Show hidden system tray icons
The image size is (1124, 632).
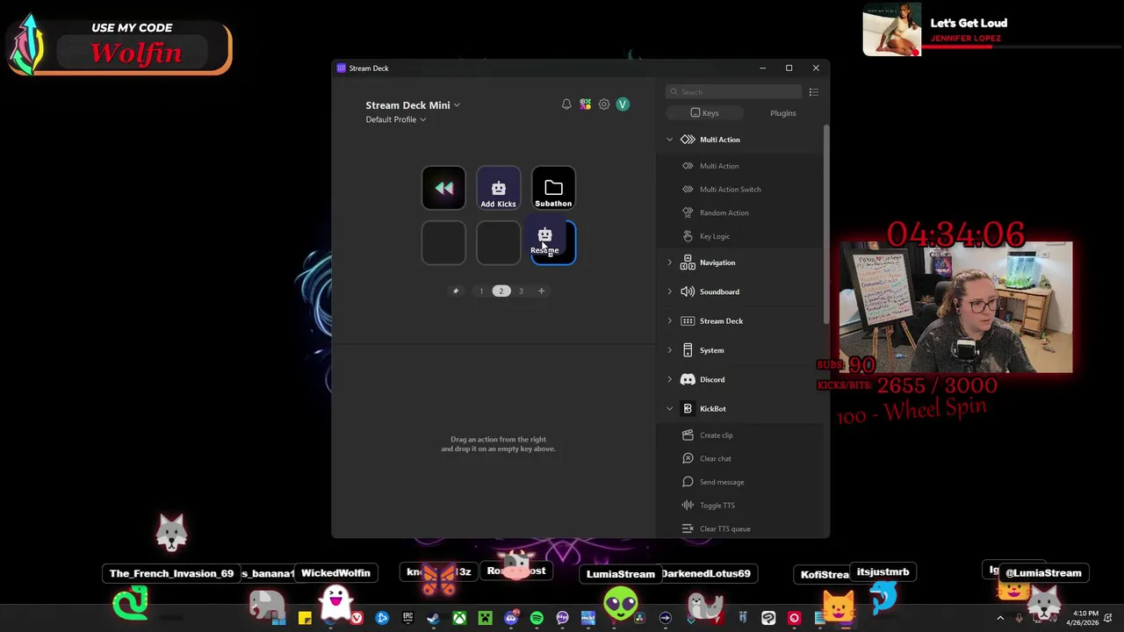coord(1000,618)
